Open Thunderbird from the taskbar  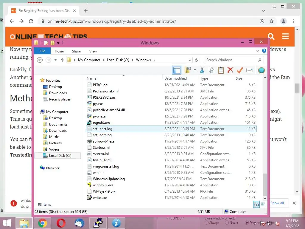(79, 223)
